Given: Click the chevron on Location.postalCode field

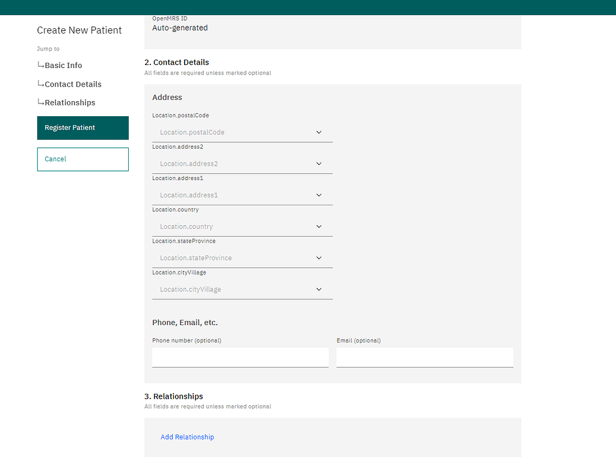Looking at the screenshot, I should pos(318,132).
